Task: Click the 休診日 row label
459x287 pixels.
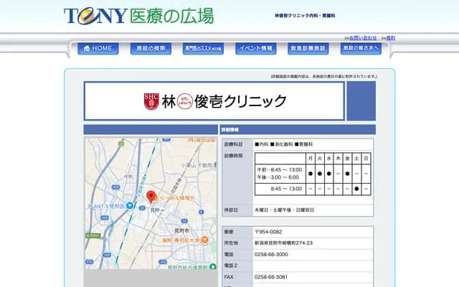Action: click(x=231, y=210)
